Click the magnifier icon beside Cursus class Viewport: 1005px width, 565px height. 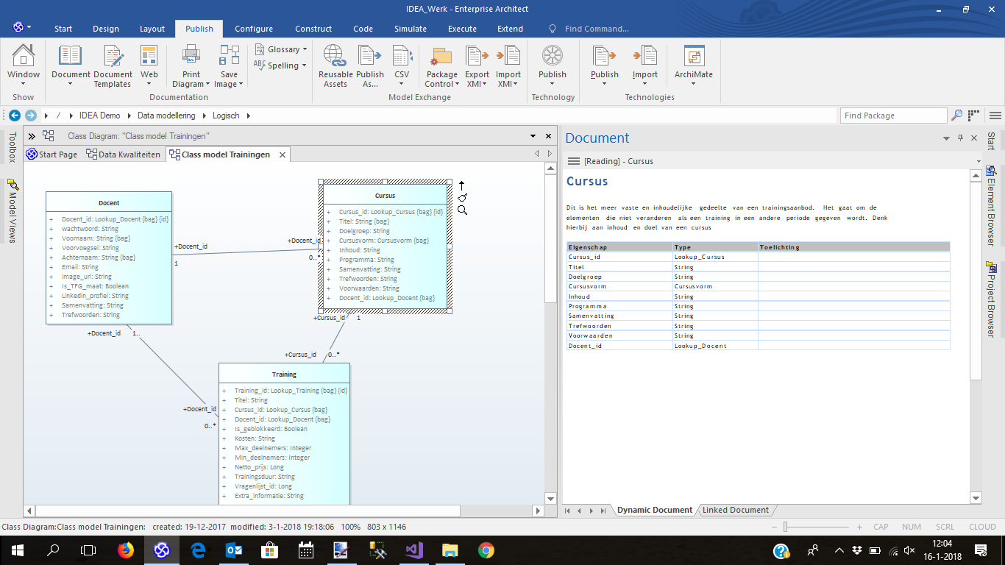click(x=462, y=210)
